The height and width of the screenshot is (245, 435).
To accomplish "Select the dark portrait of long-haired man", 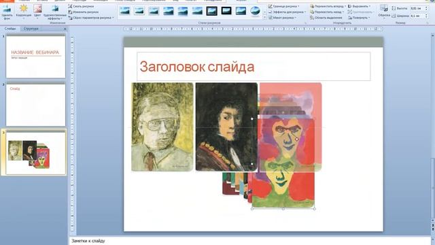I will tap(226, 127).
